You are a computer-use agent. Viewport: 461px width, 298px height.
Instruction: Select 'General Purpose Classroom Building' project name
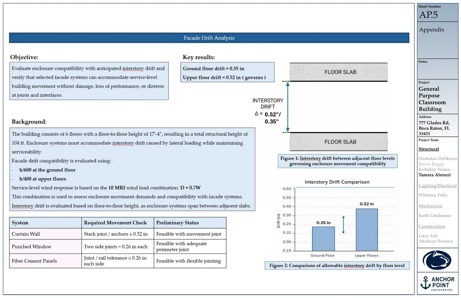click(433, 99)
